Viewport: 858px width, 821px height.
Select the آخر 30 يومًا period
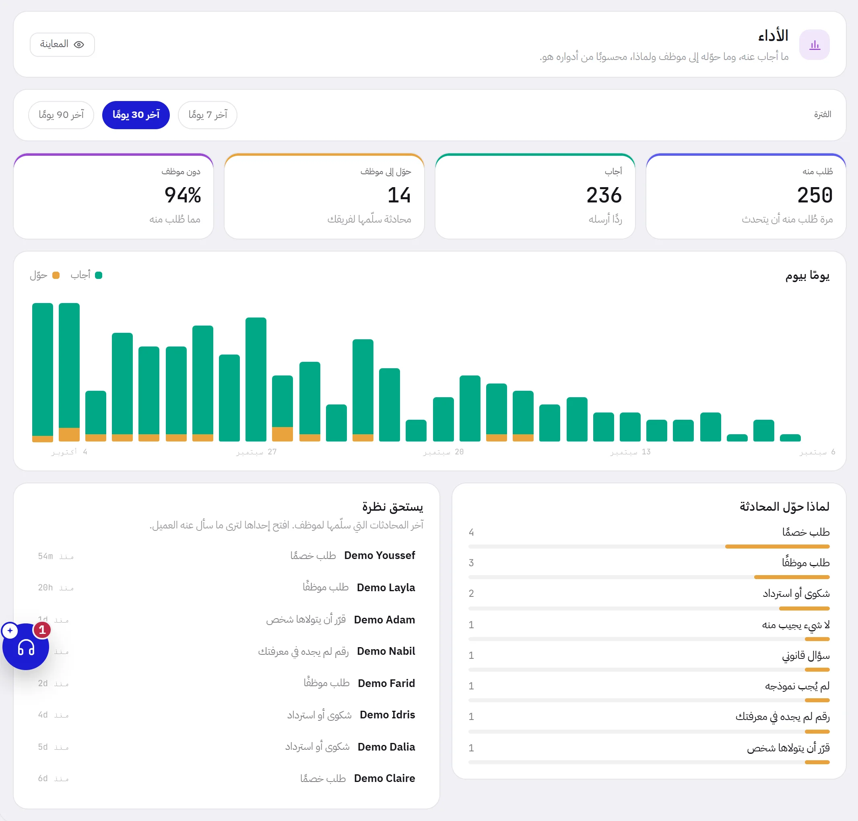[x=136, y=115]
